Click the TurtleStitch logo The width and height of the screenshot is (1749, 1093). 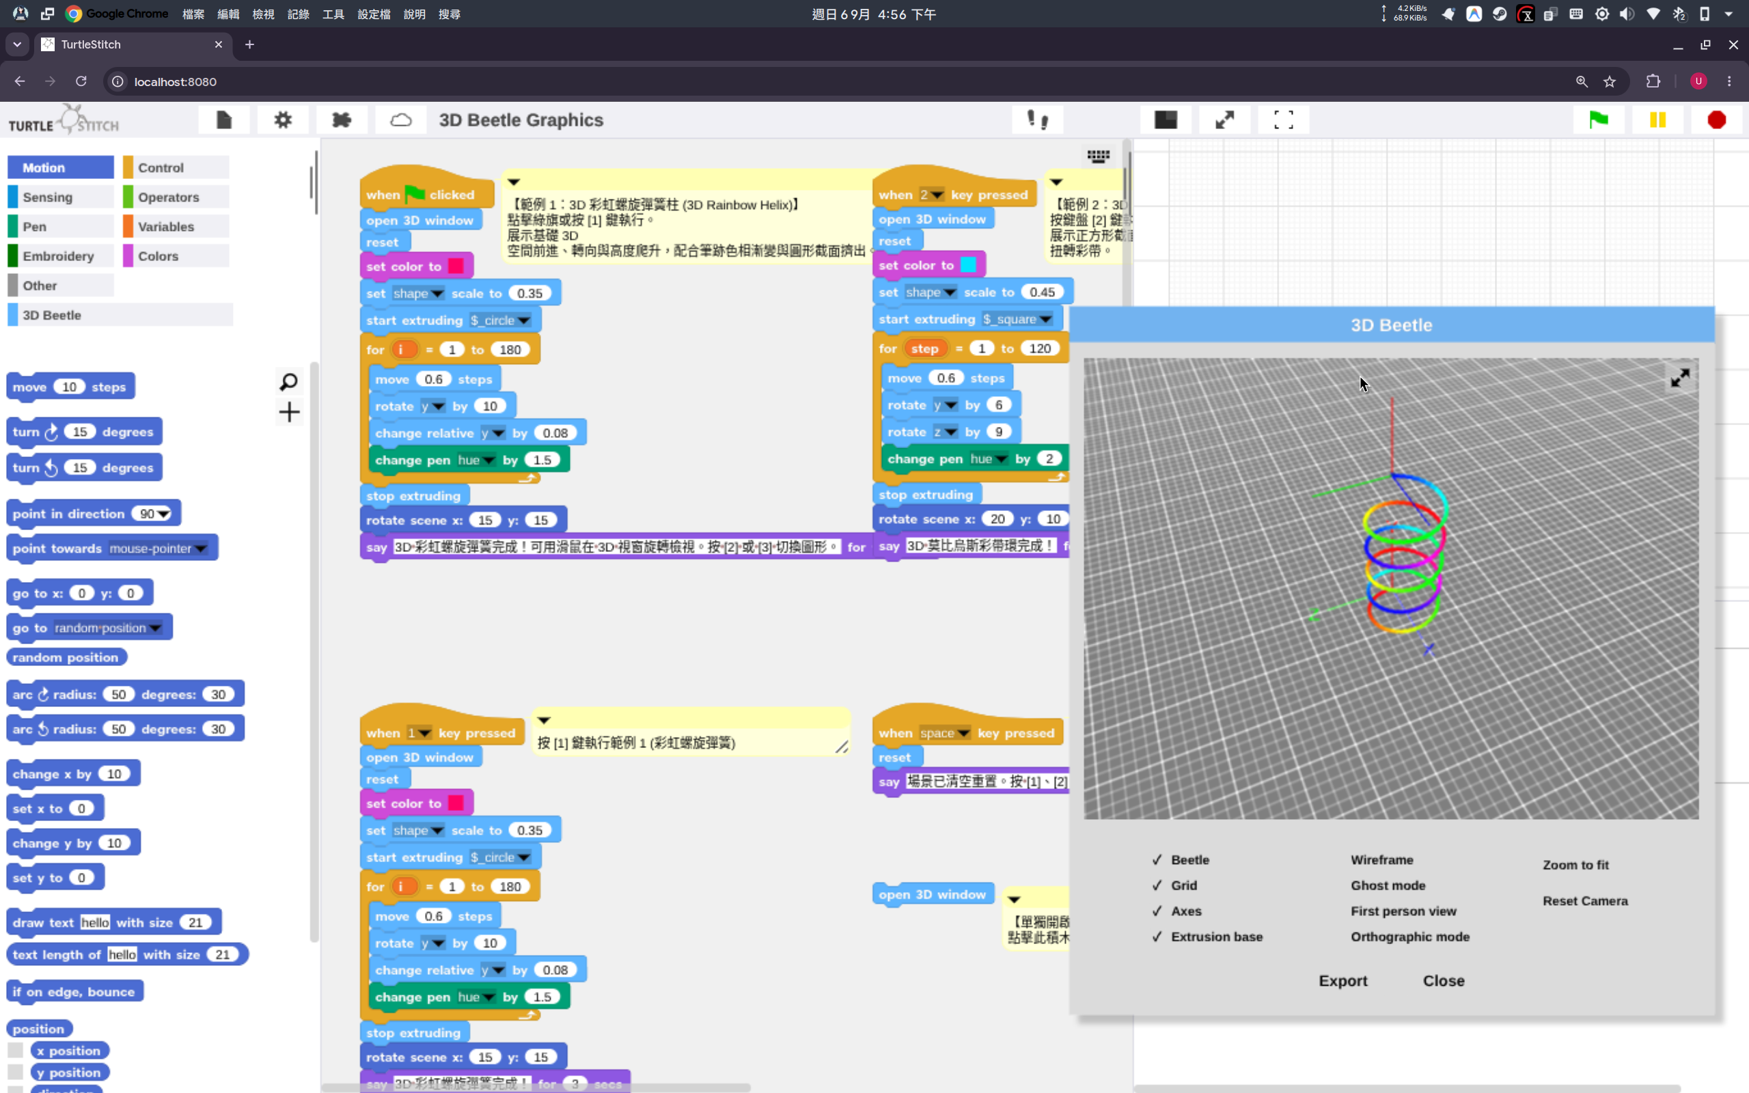(x=64, y=120)
